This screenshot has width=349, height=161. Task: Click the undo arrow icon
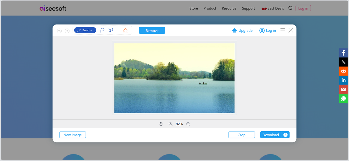click(x=59, y=31)
